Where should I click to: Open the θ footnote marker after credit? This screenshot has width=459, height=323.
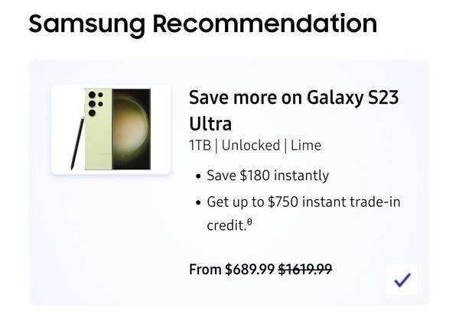(249, 222)
